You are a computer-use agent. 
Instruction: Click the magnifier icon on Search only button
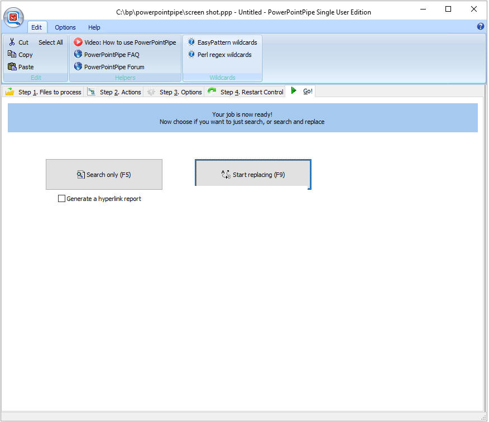click(x=81, y=175)
